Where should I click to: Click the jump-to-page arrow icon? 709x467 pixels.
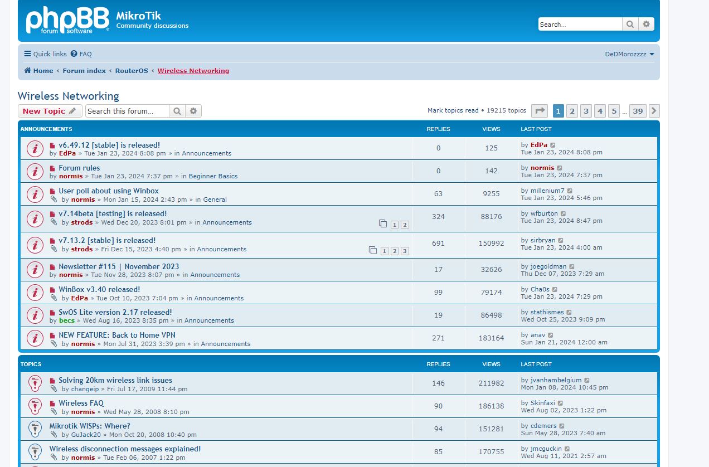540,111
